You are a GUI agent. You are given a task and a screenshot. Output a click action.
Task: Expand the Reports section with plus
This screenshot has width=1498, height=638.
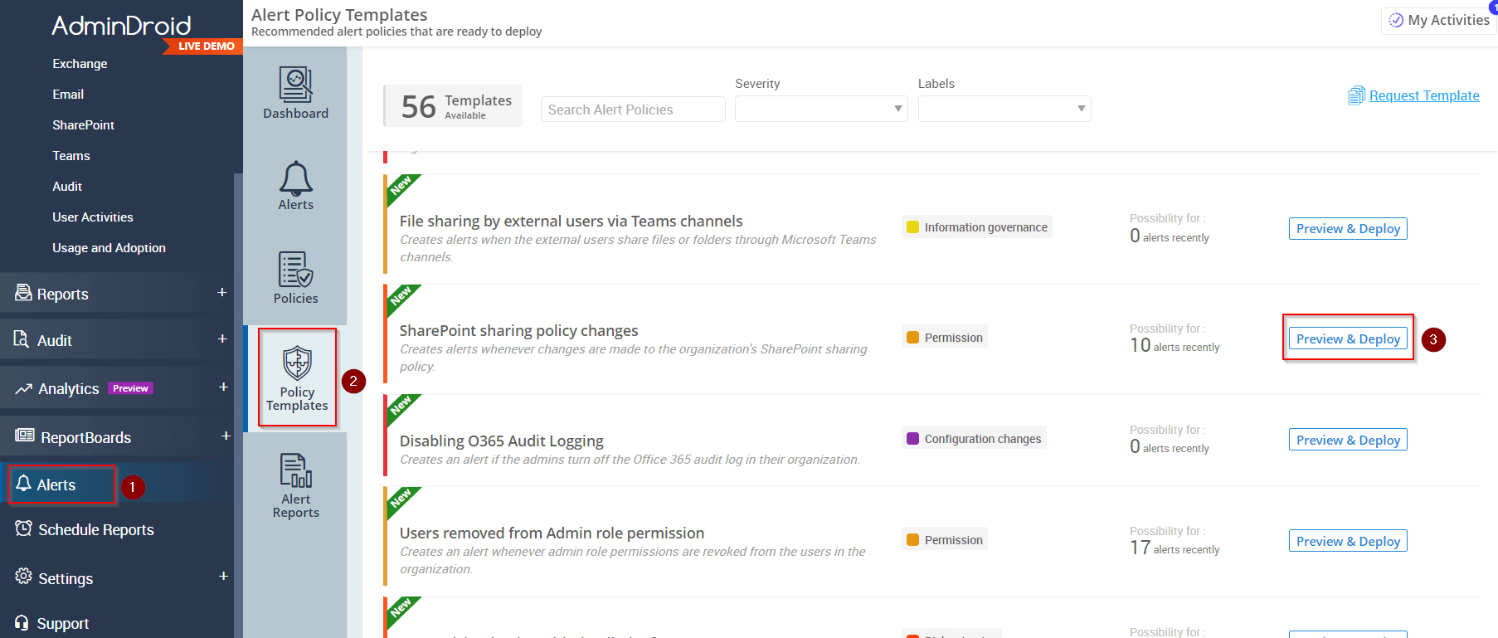221,292
